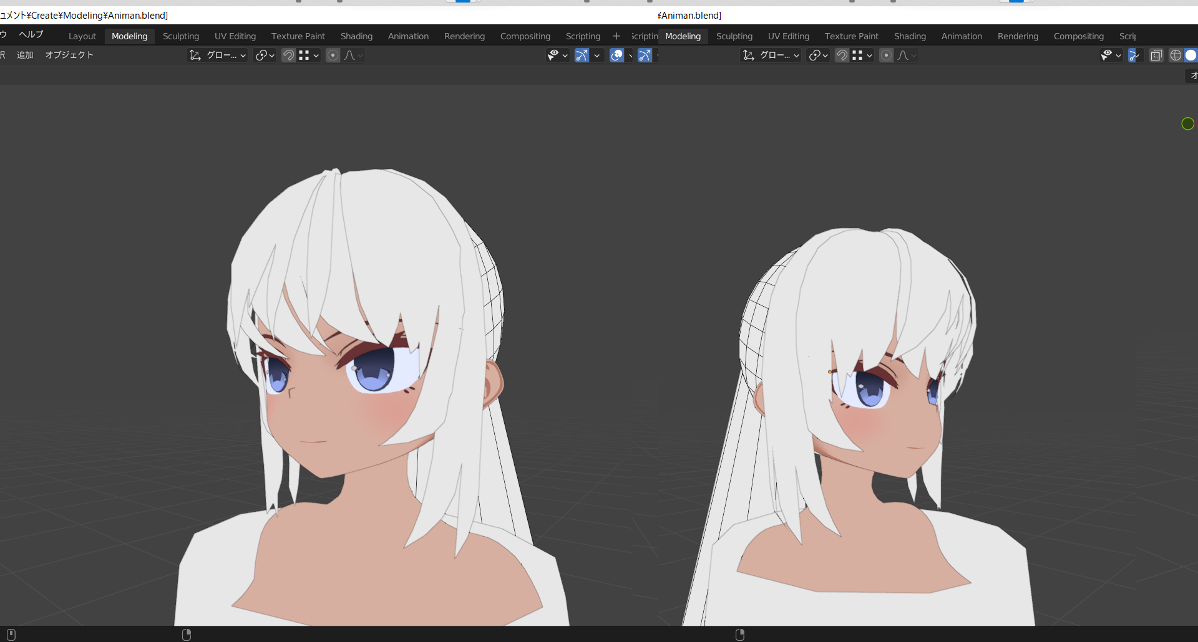This screenshot has height=642, width=1198.
Task: Open pivot point menu in left viewport
Action: click(265, 55)
